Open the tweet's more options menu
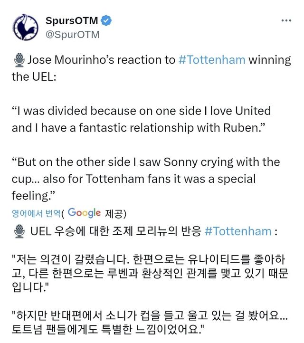Viewport: 304px width, 343px height. tap(286, 21)
